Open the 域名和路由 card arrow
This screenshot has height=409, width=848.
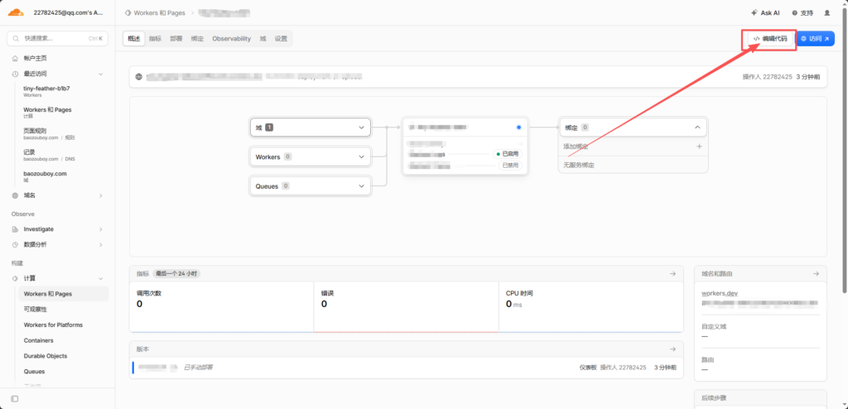pyautogui.click(x=816, y=274)
